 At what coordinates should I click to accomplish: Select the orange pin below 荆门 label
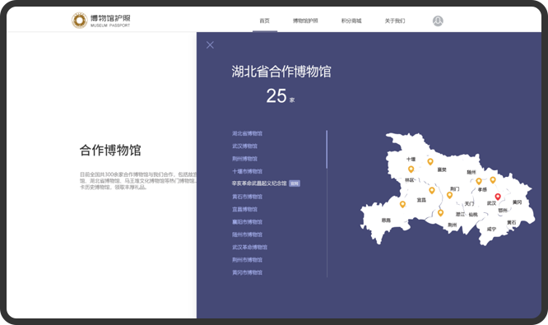450,195
